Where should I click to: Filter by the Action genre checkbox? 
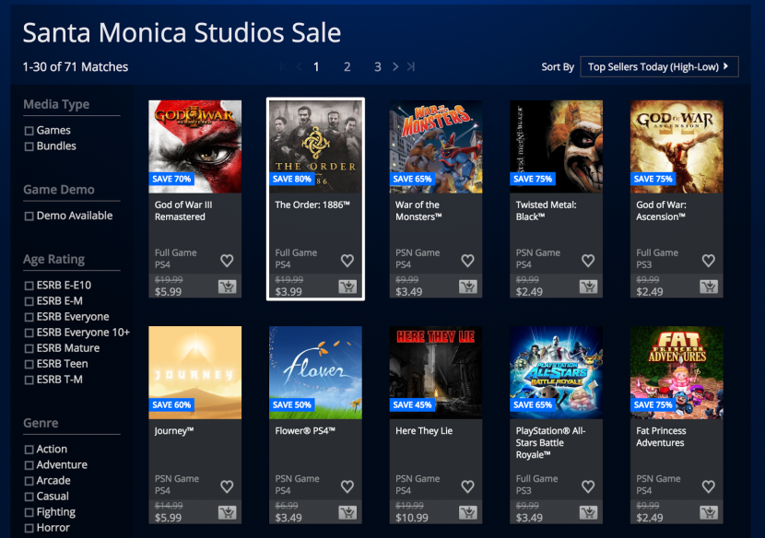(29, 450)
